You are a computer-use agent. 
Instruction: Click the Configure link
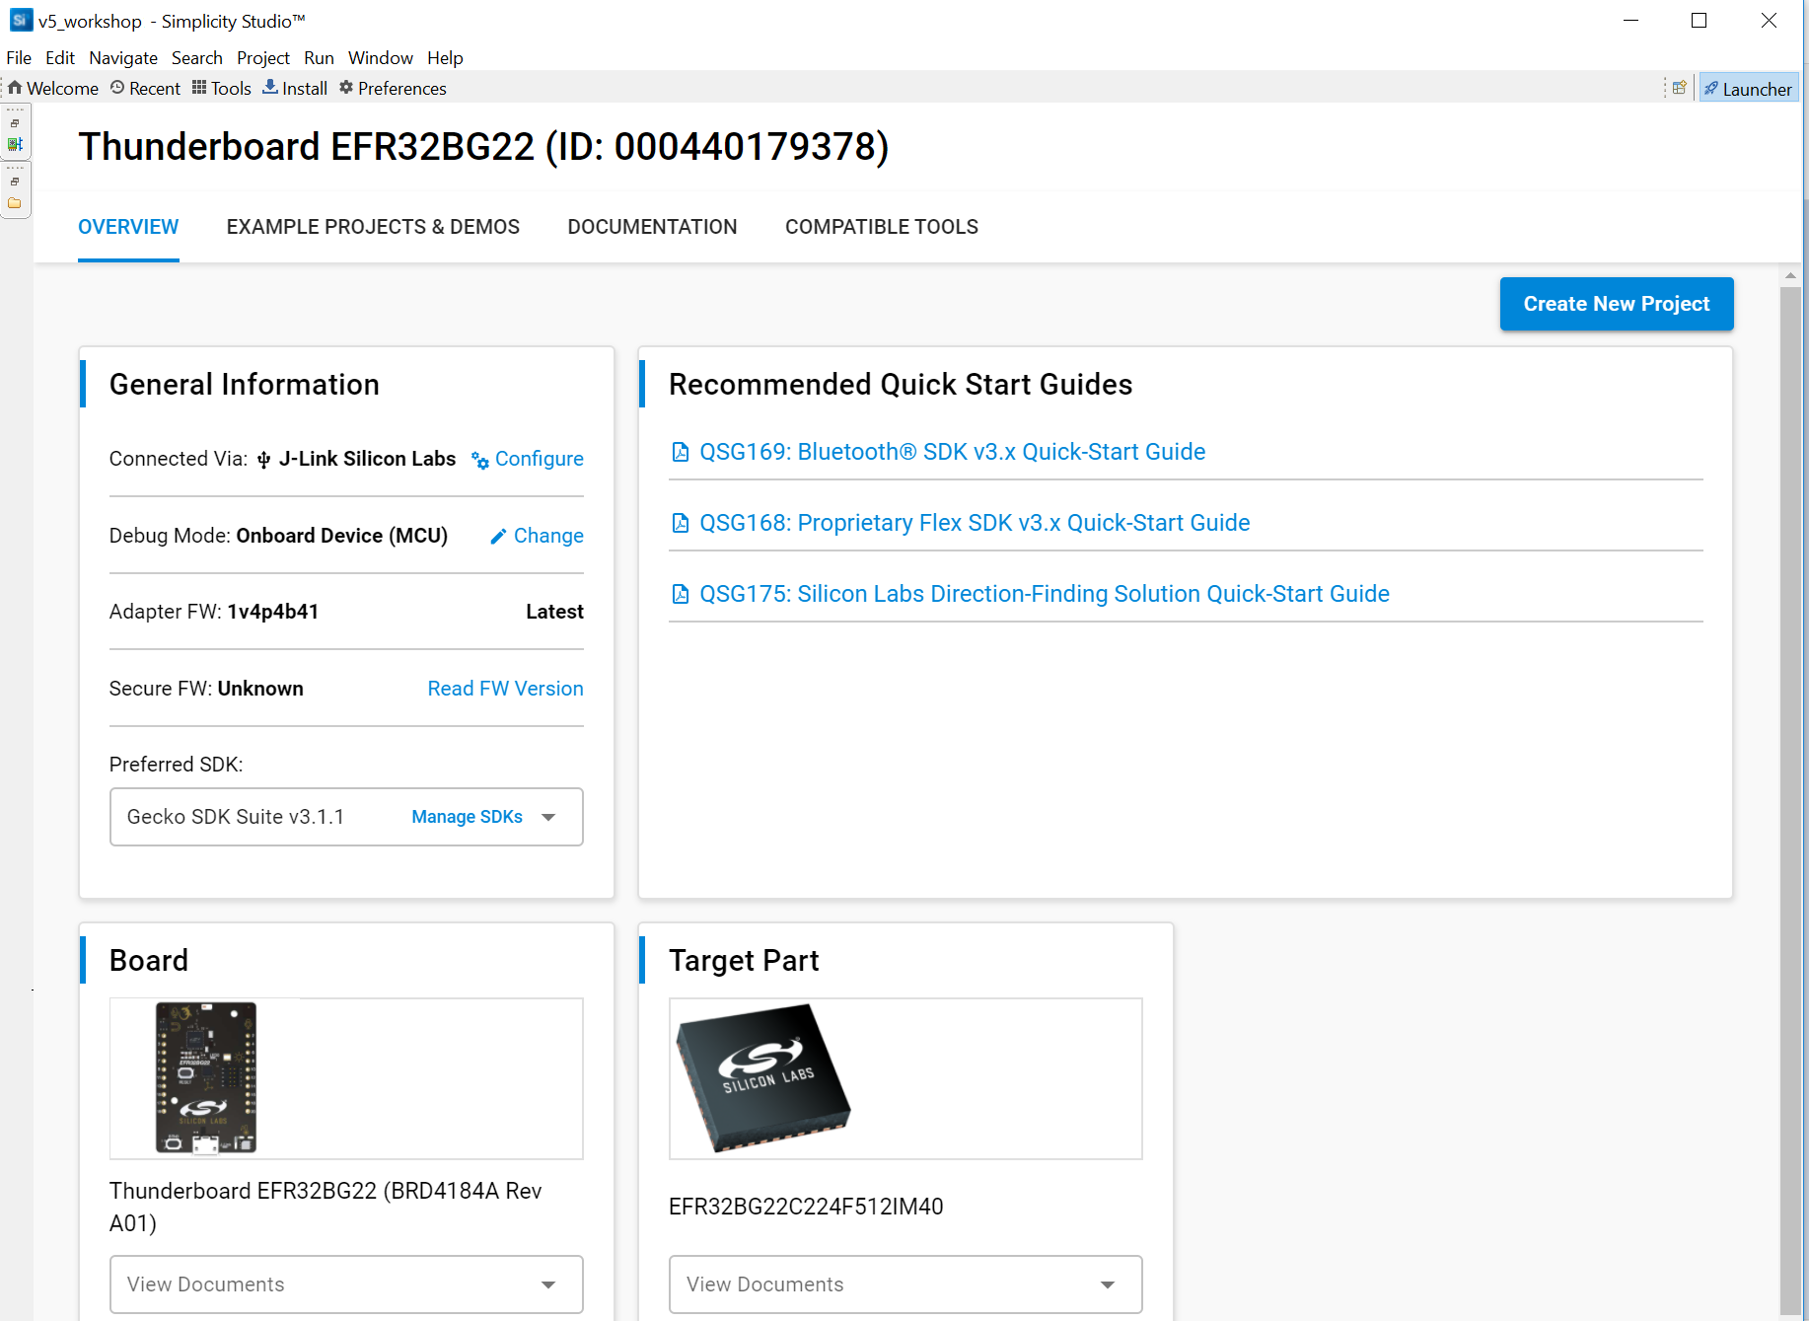(x=539, y=459)
